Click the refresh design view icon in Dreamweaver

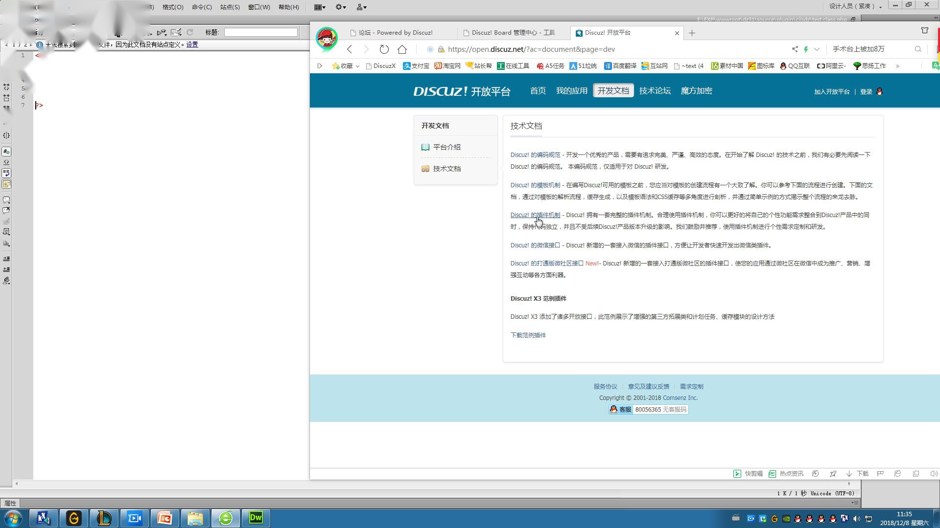click(190, 32)
